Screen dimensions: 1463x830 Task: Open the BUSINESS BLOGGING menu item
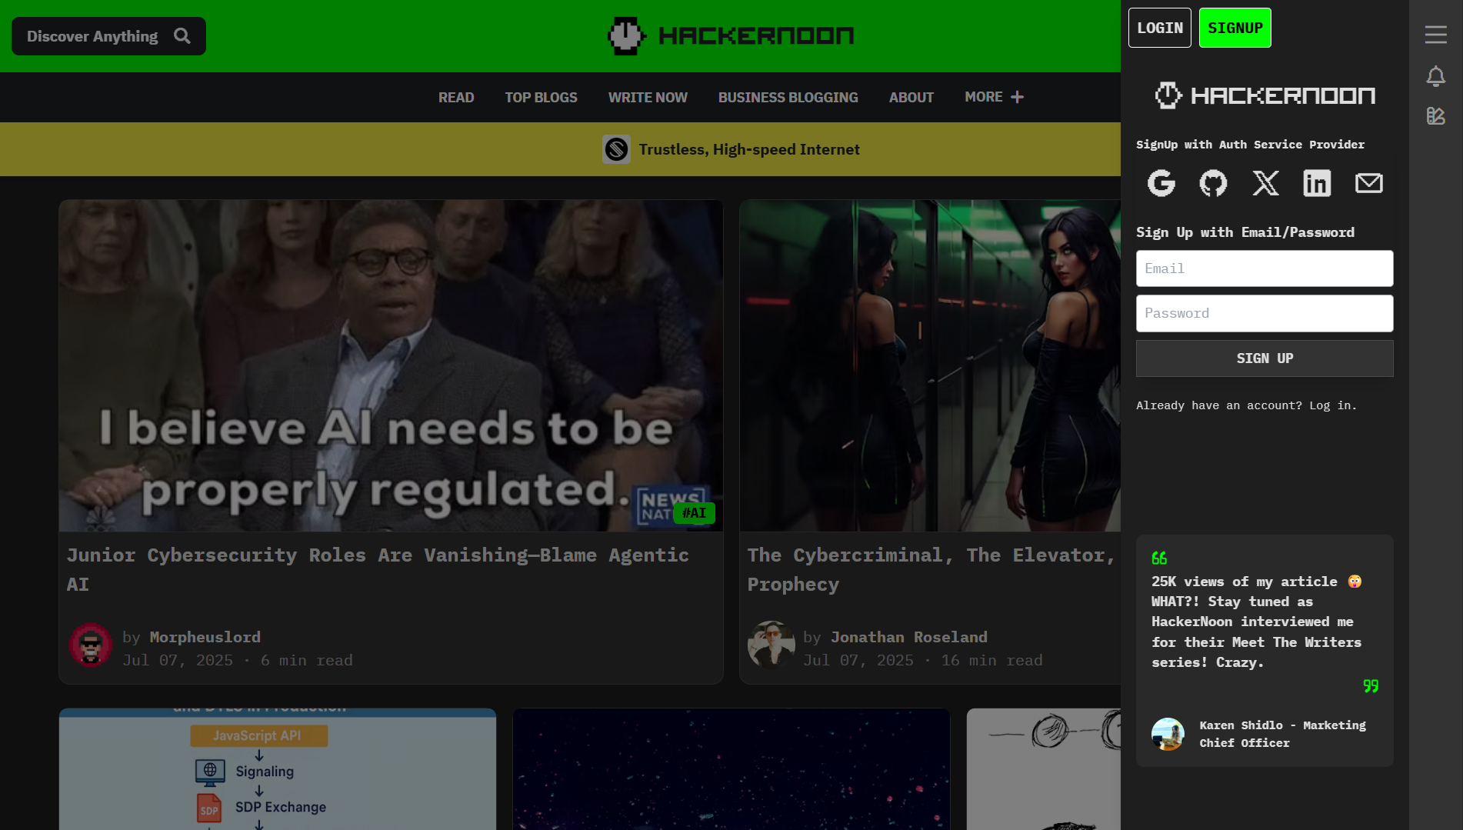pos(788,98)
